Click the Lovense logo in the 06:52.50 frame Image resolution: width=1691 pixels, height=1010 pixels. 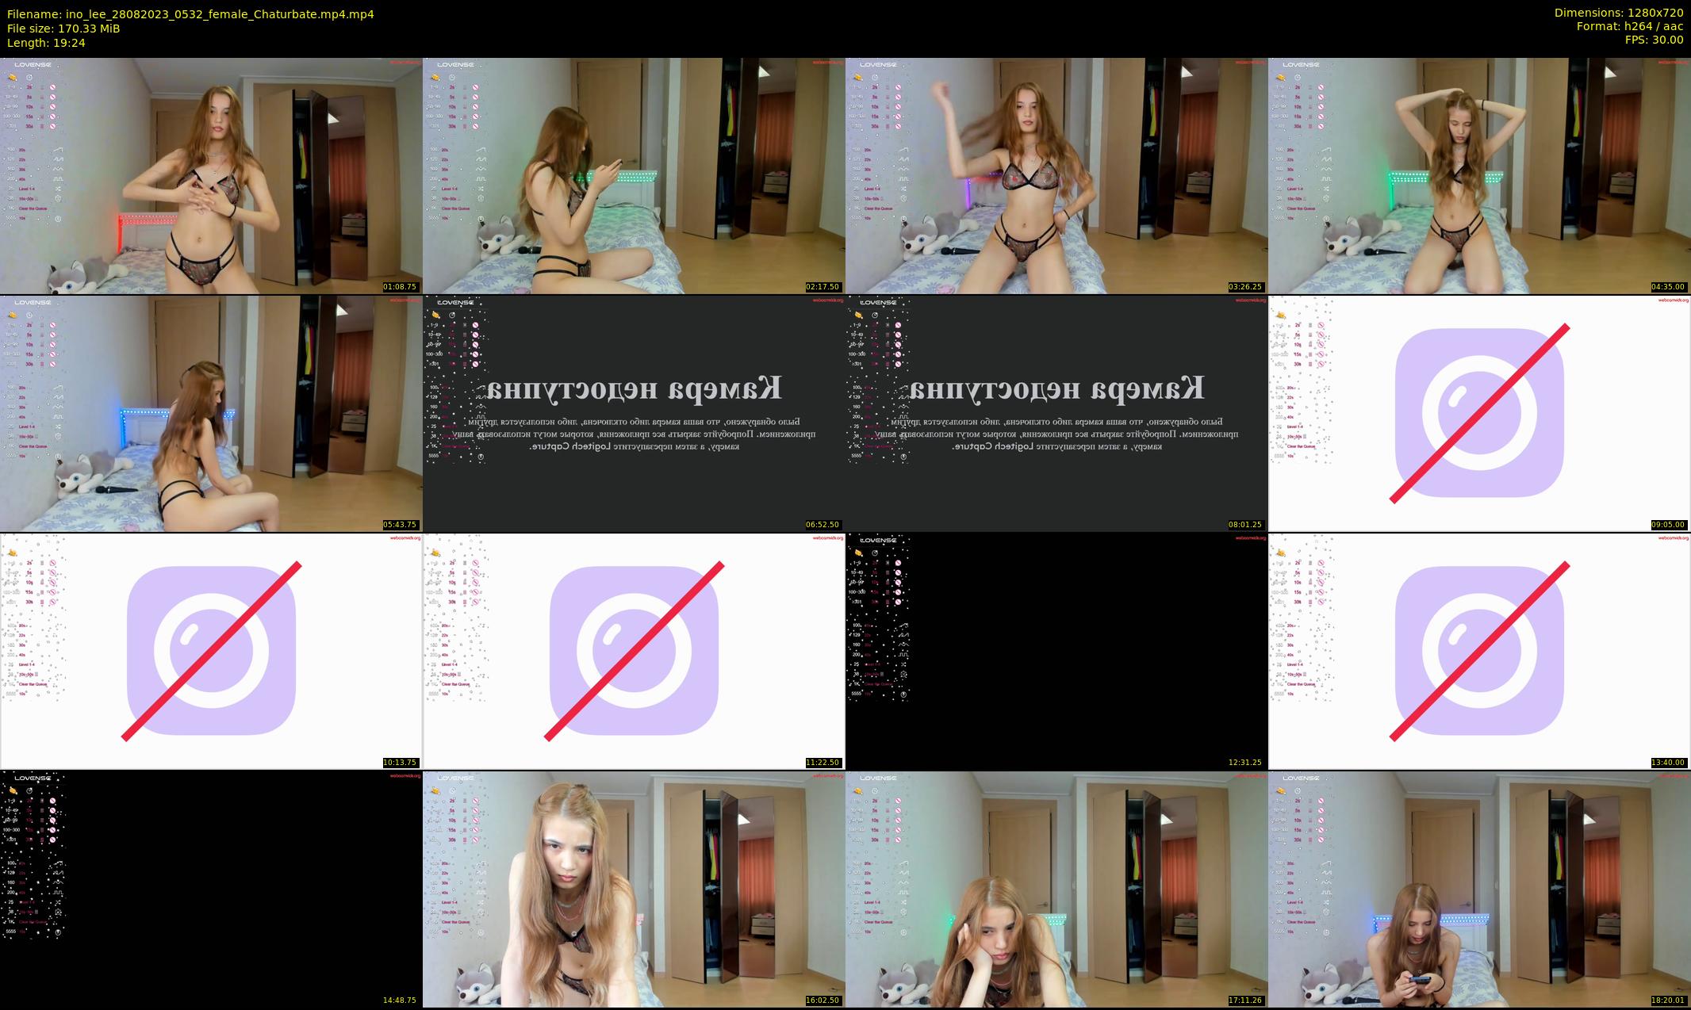click(455, 303)
